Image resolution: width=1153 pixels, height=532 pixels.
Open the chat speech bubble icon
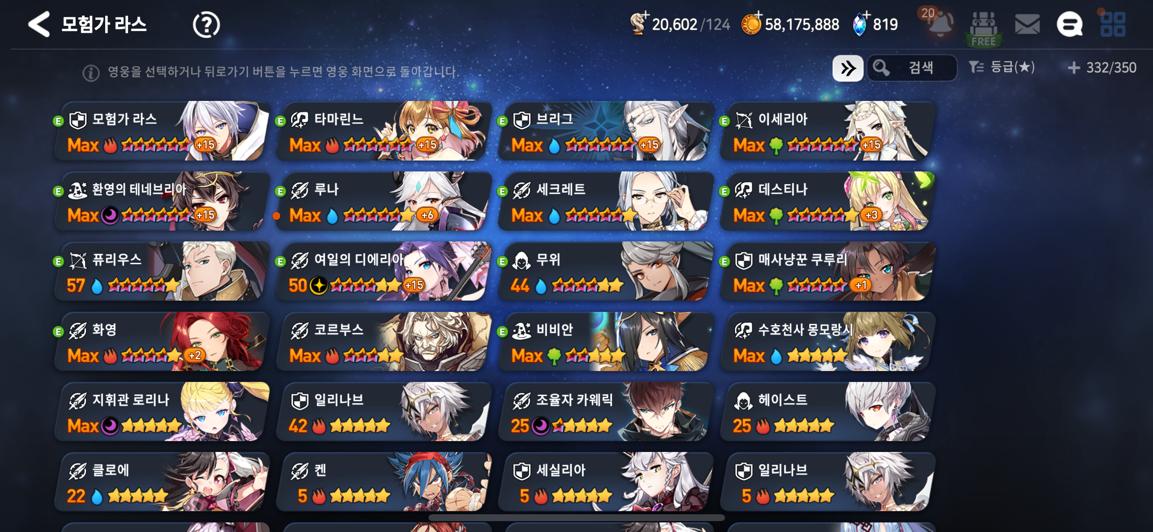(1069, 24)
